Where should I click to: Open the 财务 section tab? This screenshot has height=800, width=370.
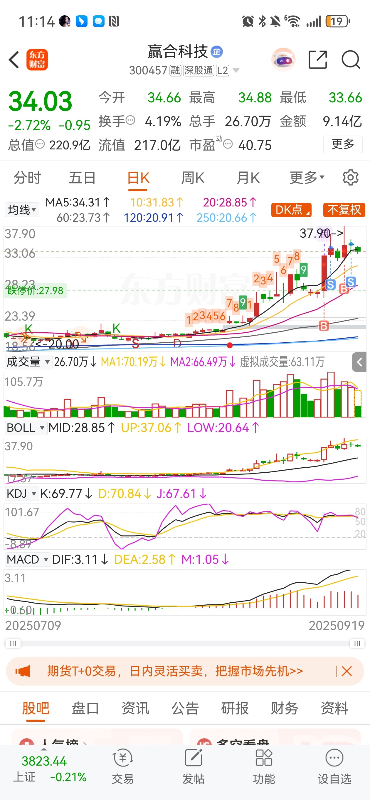[x=284, y=709]
